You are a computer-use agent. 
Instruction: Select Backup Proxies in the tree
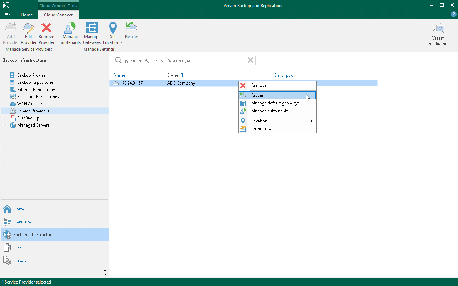[x=31, y=75]
